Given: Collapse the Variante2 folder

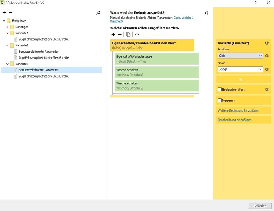Looking at the screenshot, I should coord(7,45).
